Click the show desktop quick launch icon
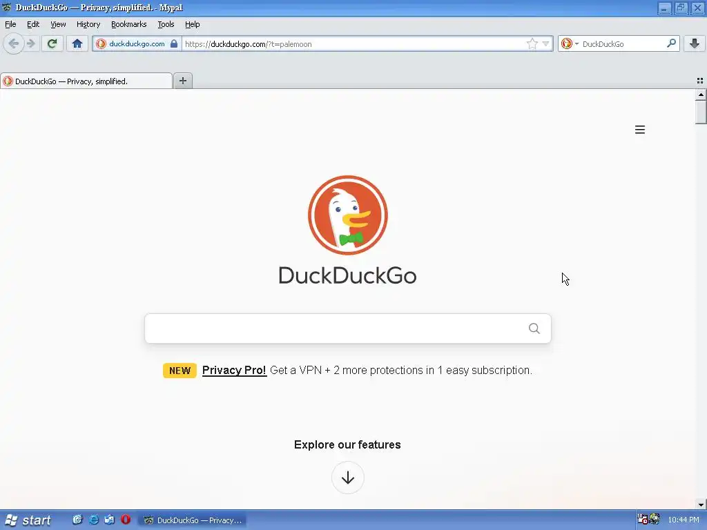The height and width of the screenshot is (530, 707). click(110, 520)
